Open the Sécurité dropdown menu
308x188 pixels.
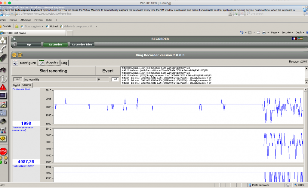287,32
